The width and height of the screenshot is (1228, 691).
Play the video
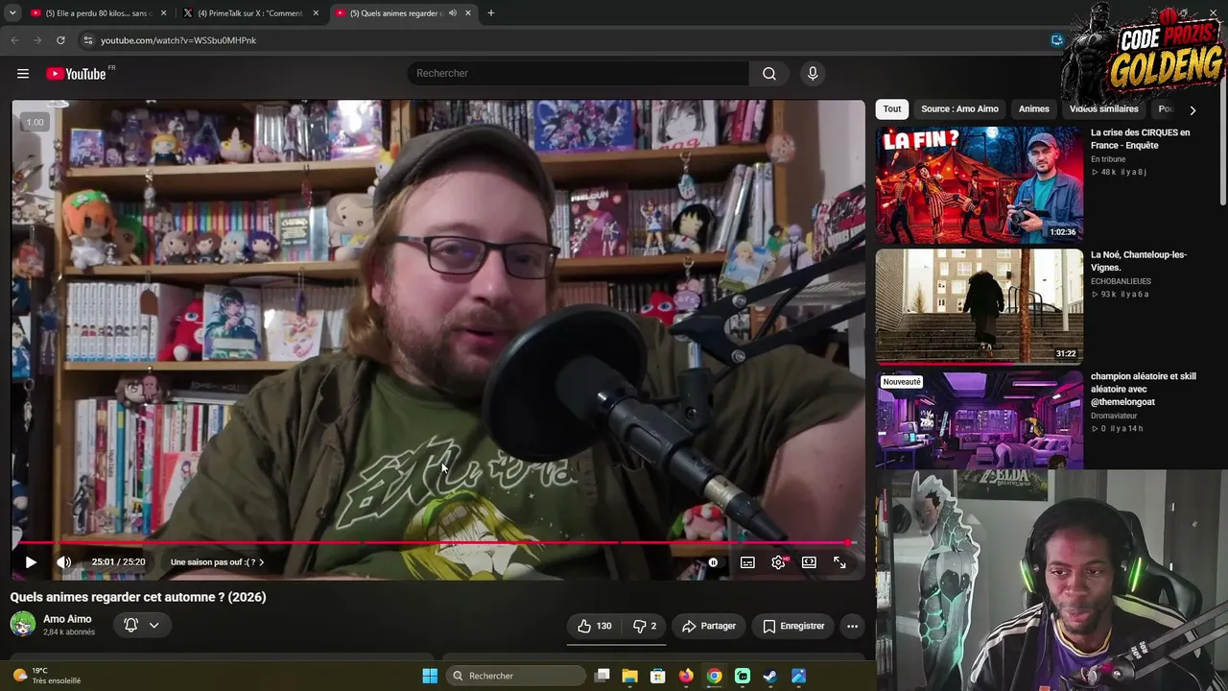(30, 562)
